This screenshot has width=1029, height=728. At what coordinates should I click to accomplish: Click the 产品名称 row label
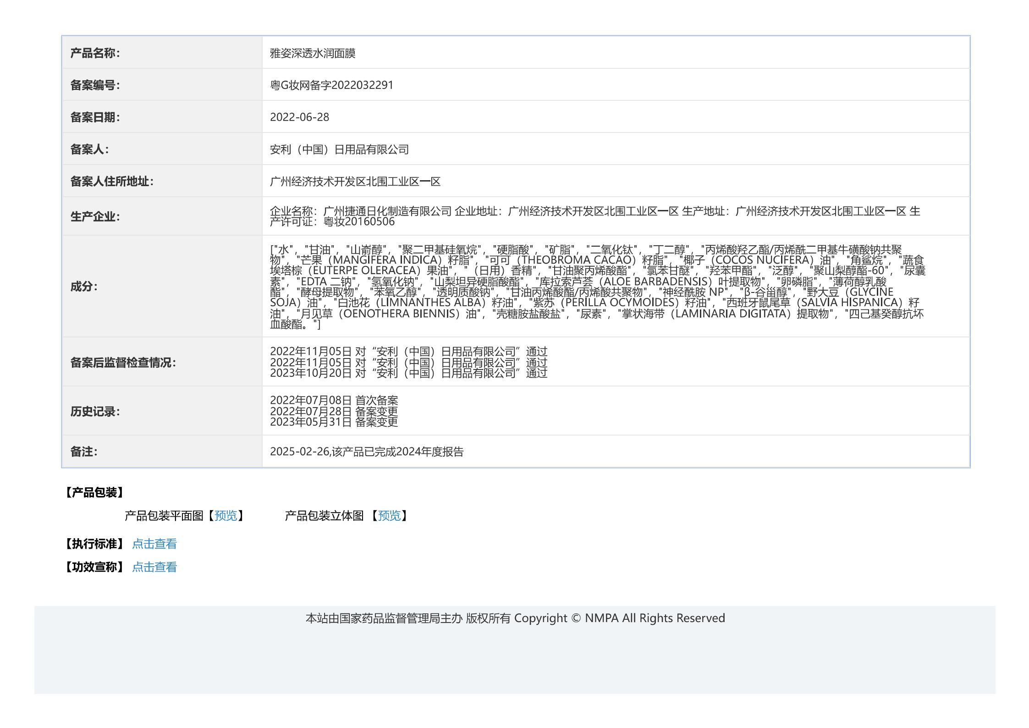95,53
